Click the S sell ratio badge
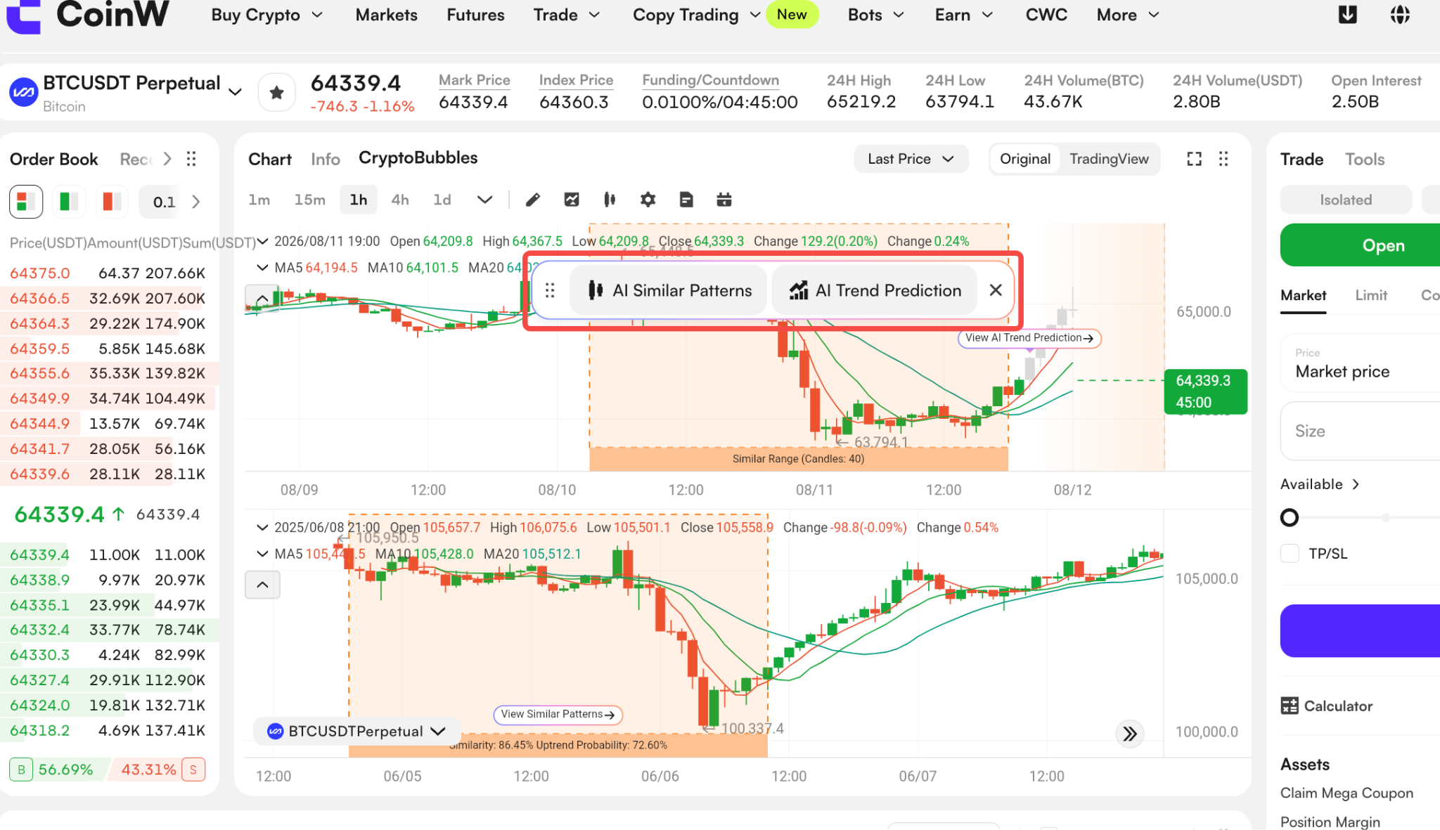The width and height of the screenshot is (1440, 830). coord(193,770)
